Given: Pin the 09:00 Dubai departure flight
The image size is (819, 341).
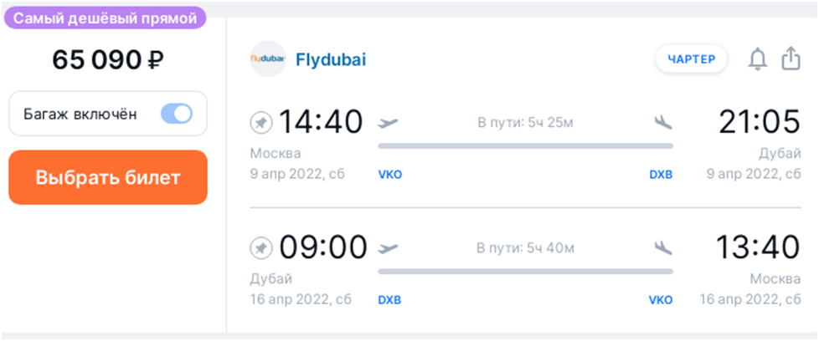Looking at the screenshot, I should [260, 248].
